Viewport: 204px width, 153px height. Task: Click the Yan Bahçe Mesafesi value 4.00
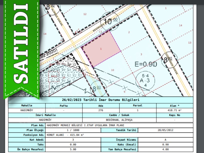165,149
